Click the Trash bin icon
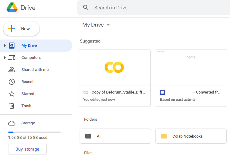 point(12,106)
